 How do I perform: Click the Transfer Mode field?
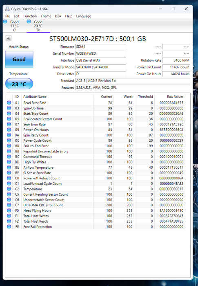100,67
